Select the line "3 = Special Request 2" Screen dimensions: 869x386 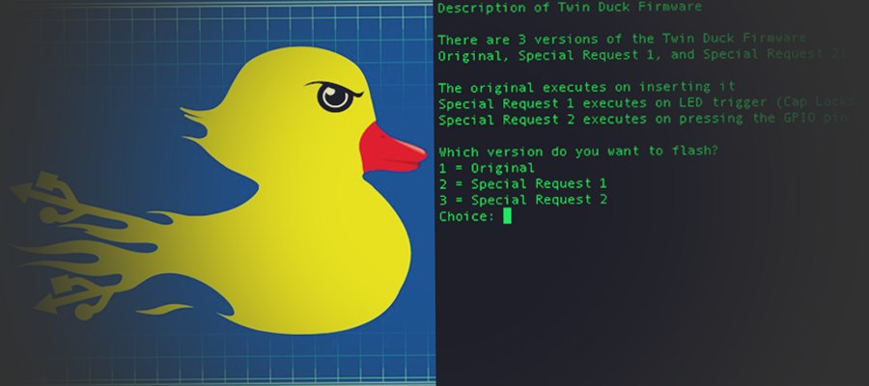pos(522,200)
